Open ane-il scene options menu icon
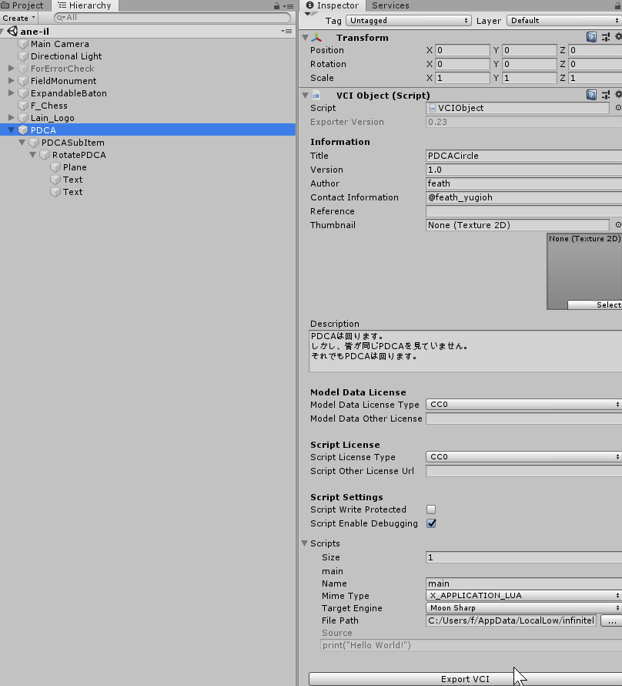622x686 pixels. 286,31
